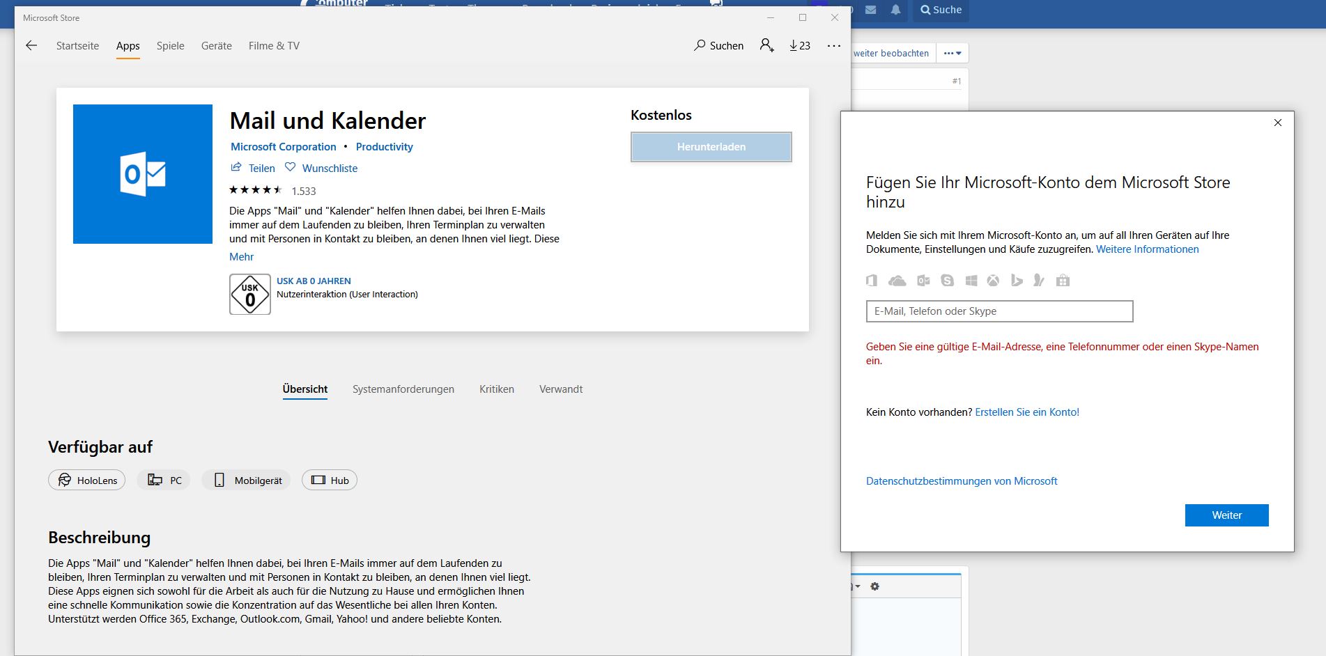Open the account sign-in person icon
1326x656 pixels.
[x=766, y=45]
